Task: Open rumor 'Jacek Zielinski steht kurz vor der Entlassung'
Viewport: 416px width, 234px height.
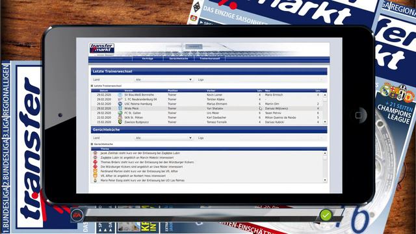Action: coord(140,153)
